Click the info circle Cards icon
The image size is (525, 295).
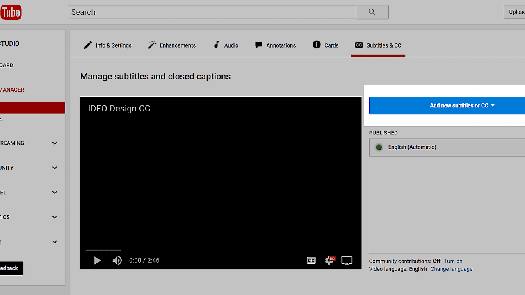317,45
